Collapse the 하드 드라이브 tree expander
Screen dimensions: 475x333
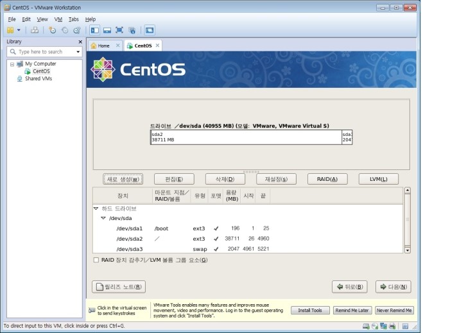point(96,209)
